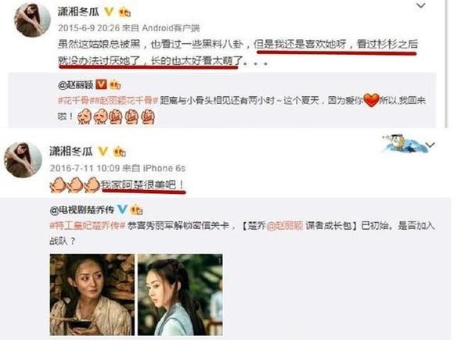This screenshot has width=454, height=340.
Task: Click blue V badge next to @电视剧楚乔传
Action: click(x=122, y=209)
